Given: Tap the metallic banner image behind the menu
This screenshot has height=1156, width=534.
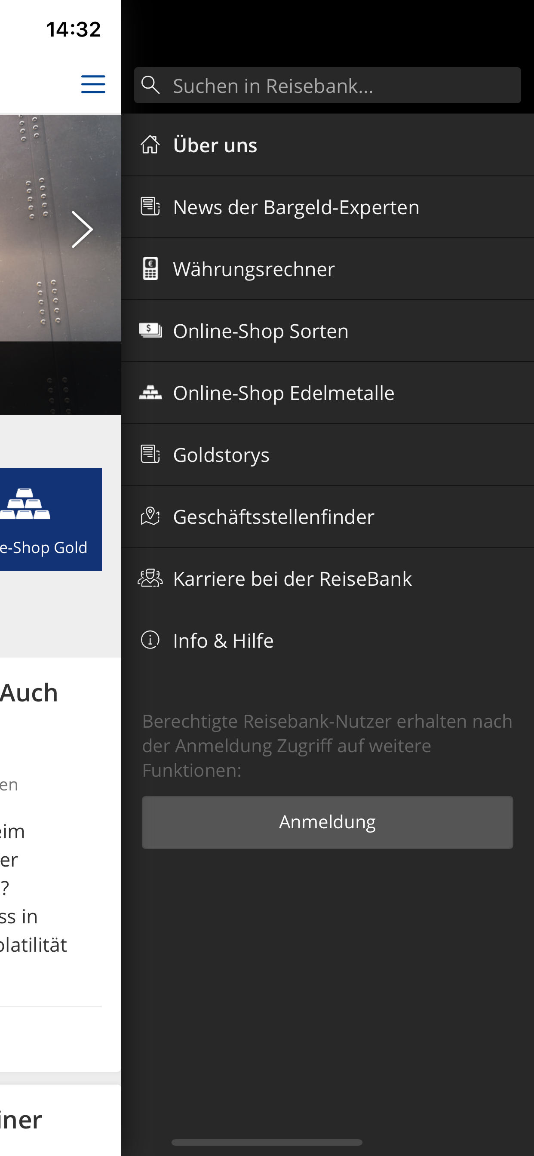Looking at the screenshot, I should coord(60,265).
